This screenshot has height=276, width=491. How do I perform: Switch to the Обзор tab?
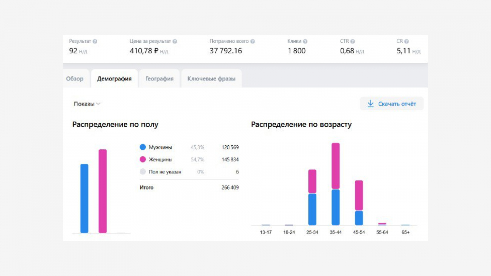coord(75,79)
